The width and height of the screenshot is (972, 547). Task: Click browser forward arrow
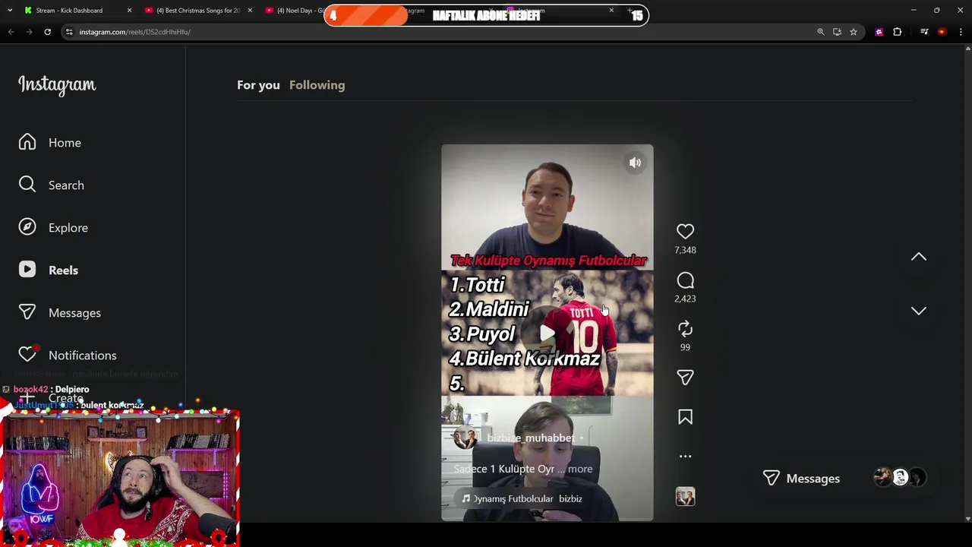coord(29,32)
